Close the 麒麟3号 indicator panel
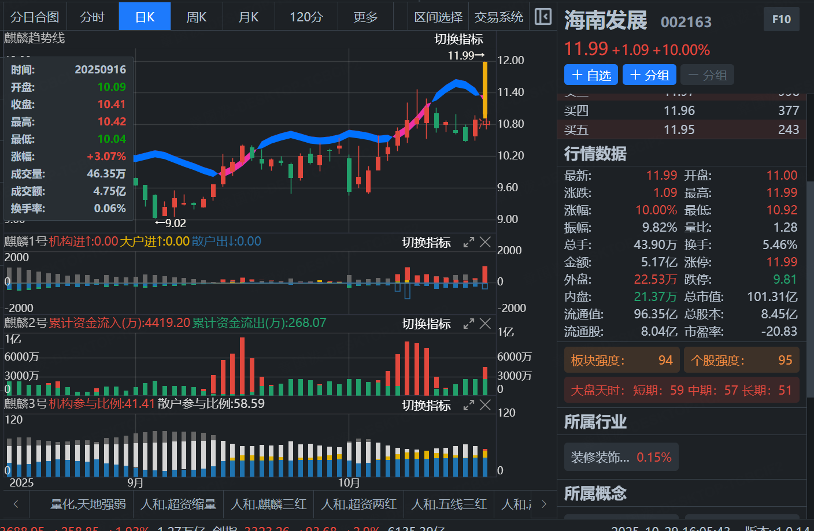The width and height of the screenshot is (814, 531). 486,406
